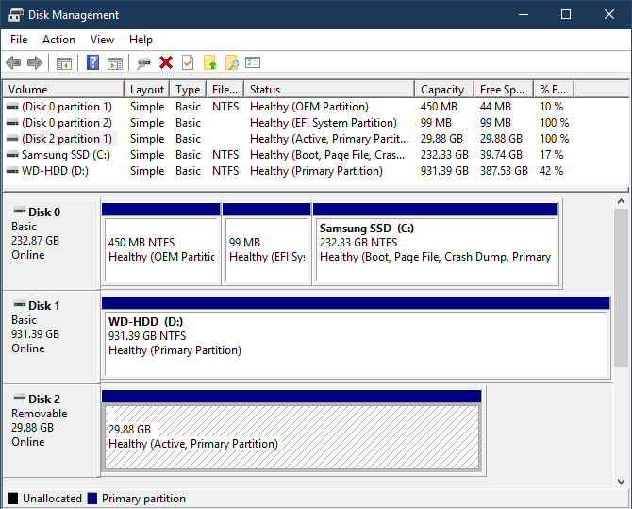Click the Properties checkmark page icon
The image size is (632, 509).
coord(188,63)
